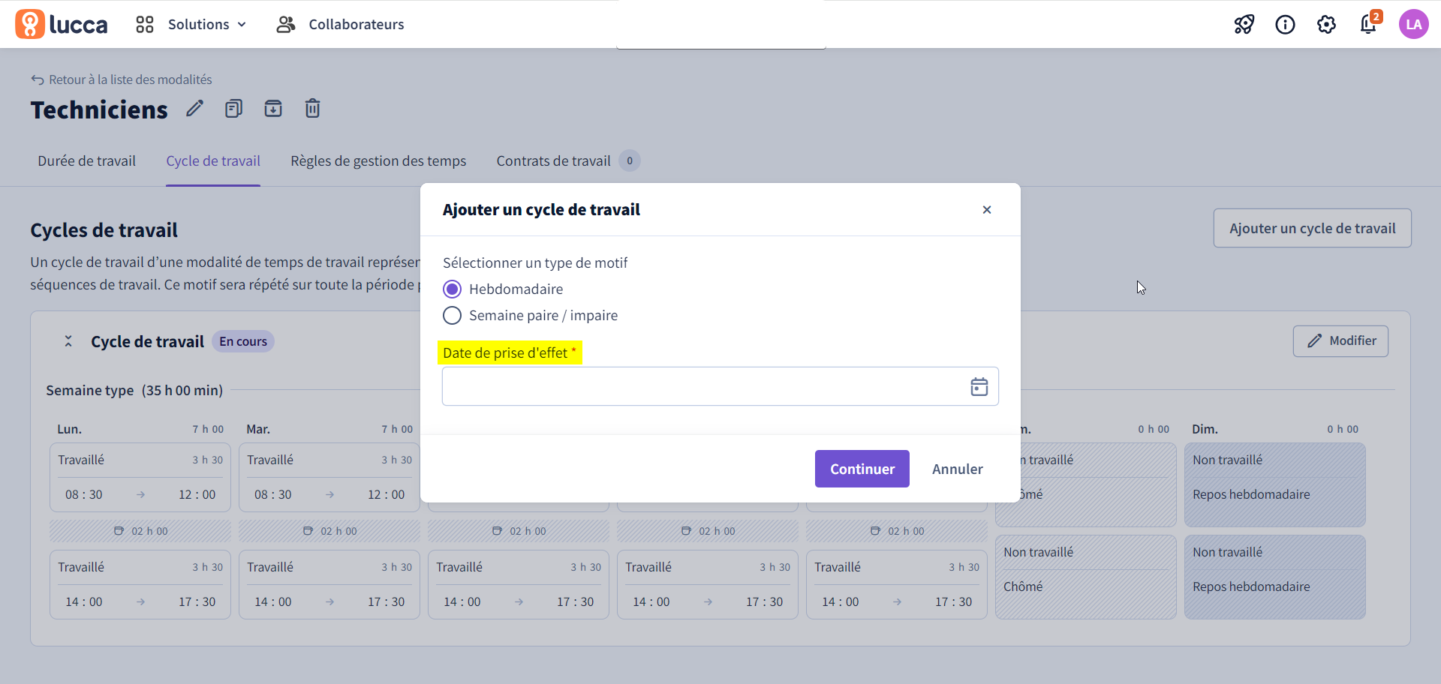Open the calendar picker in date field
Image resolution: width=1441 pixels, height=684 pixels.
click(979, 387)
